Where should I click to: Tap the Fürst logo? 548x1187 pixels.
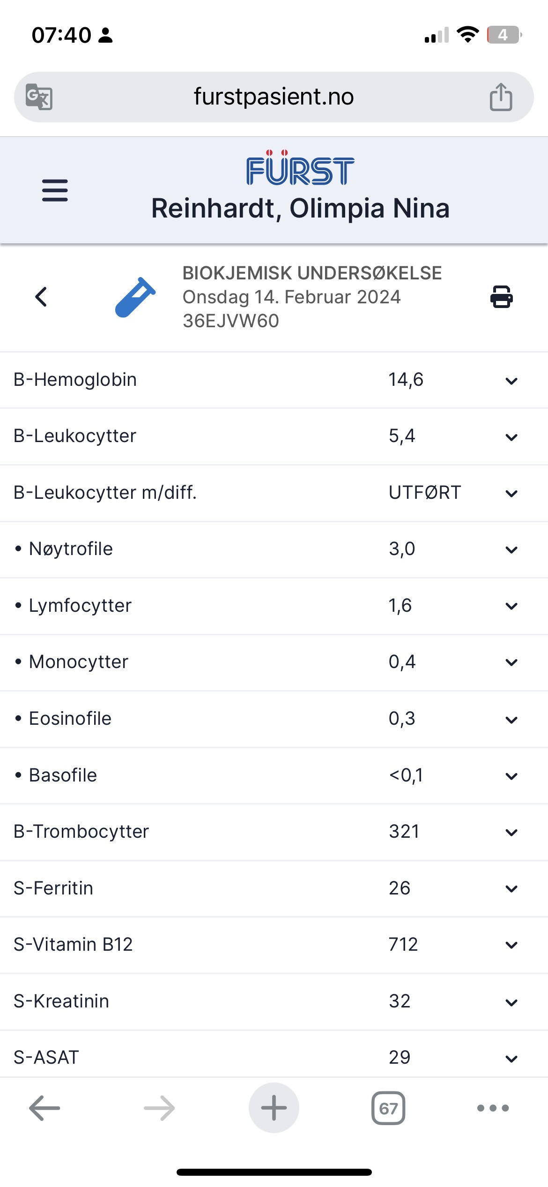pos(300,169)
